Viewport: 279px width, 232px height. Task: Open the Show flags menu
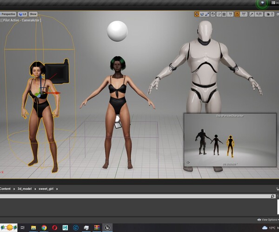[33, 14]
